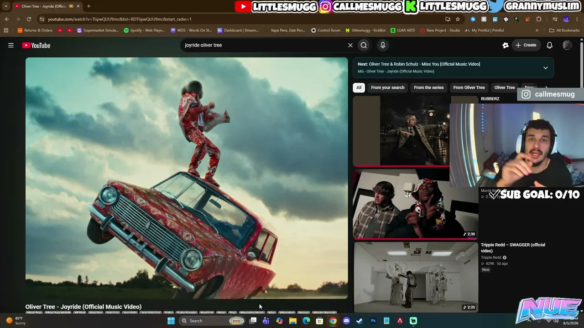
Task: Bookmark this page with the star
Action: 458,19
